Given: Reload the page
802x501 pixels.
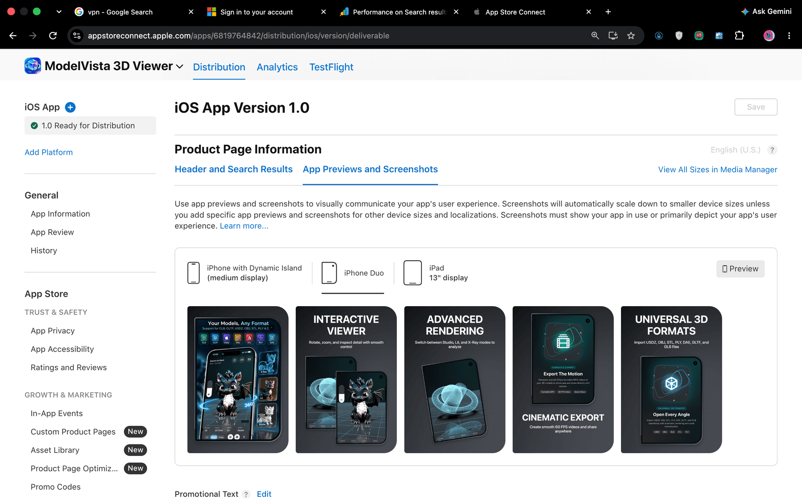Looking at the screenshot, I should [53, 36].
